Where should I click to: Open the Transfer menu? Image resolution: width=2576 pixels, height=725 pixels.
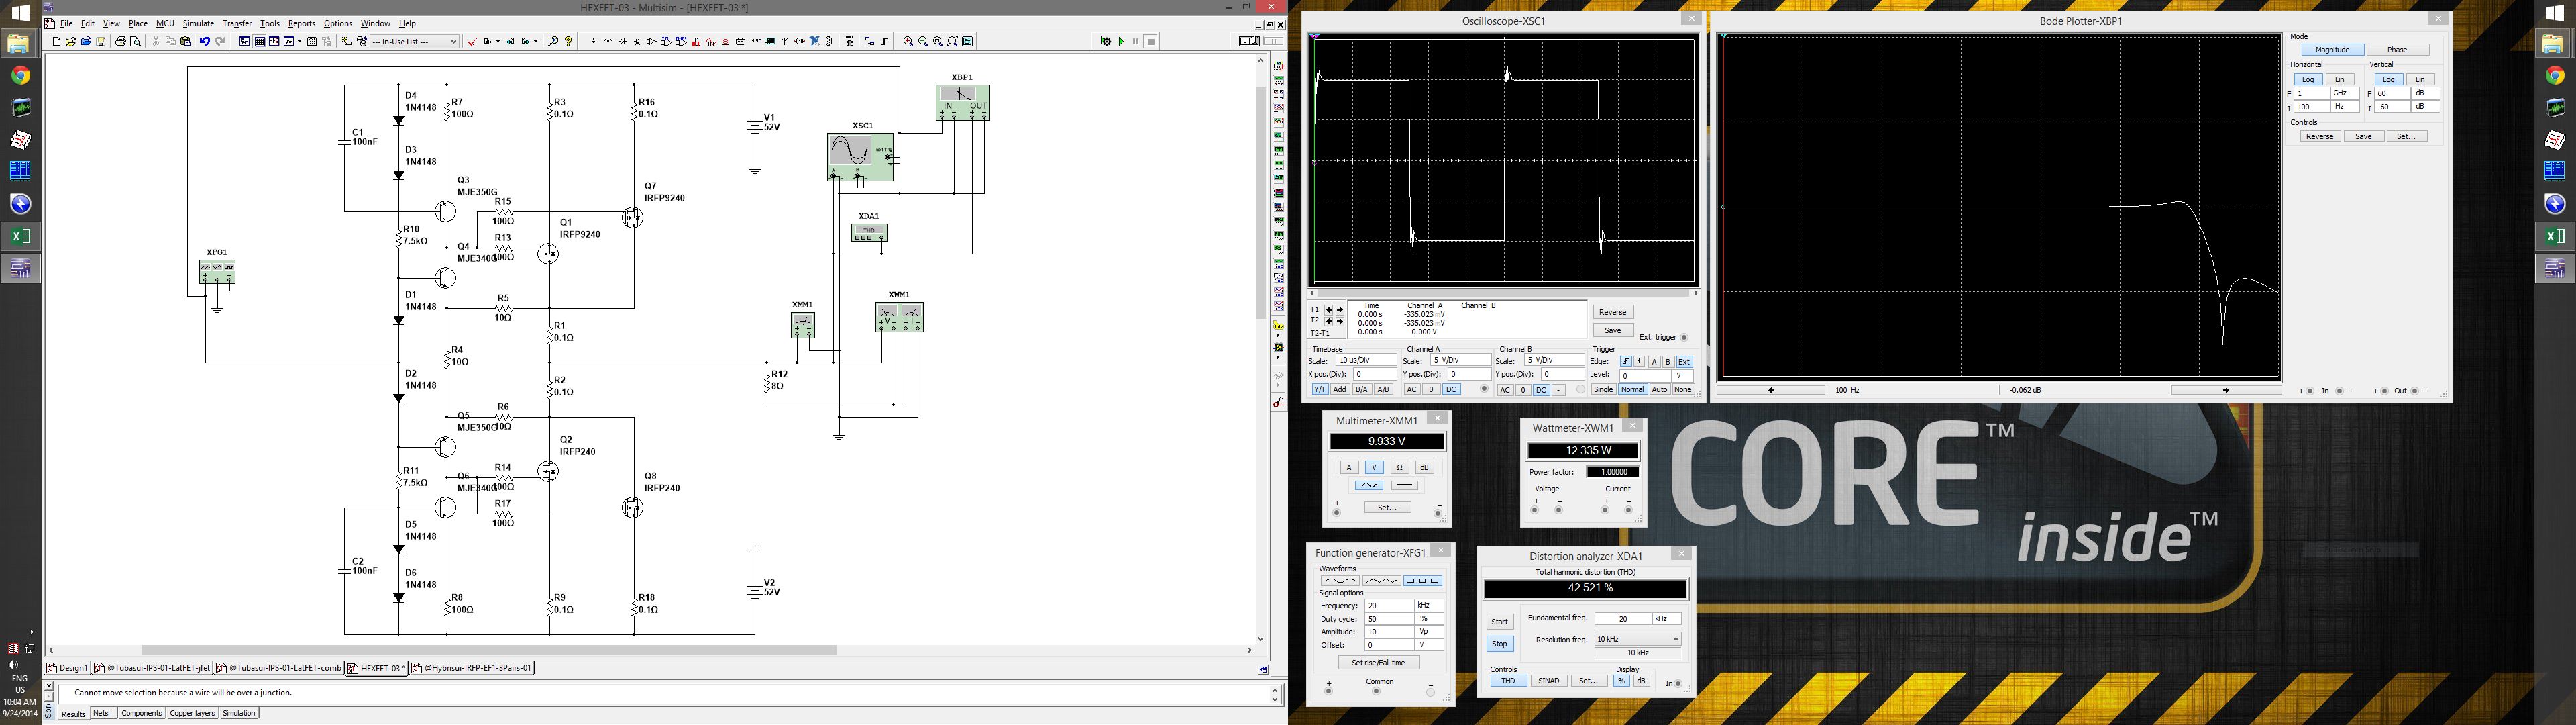pos(237,23)
